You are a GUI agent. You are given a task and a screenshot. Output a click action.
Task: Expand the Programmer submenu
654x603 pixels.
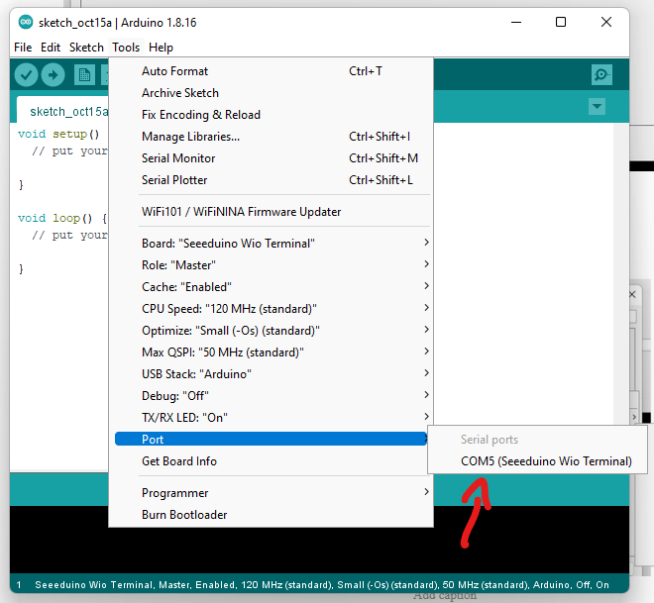coord(271,493)
